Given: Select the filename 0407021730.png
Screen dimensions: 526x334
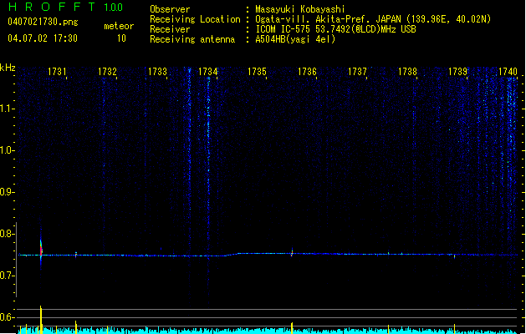Looking at the screenshot, I should [43, 22].
